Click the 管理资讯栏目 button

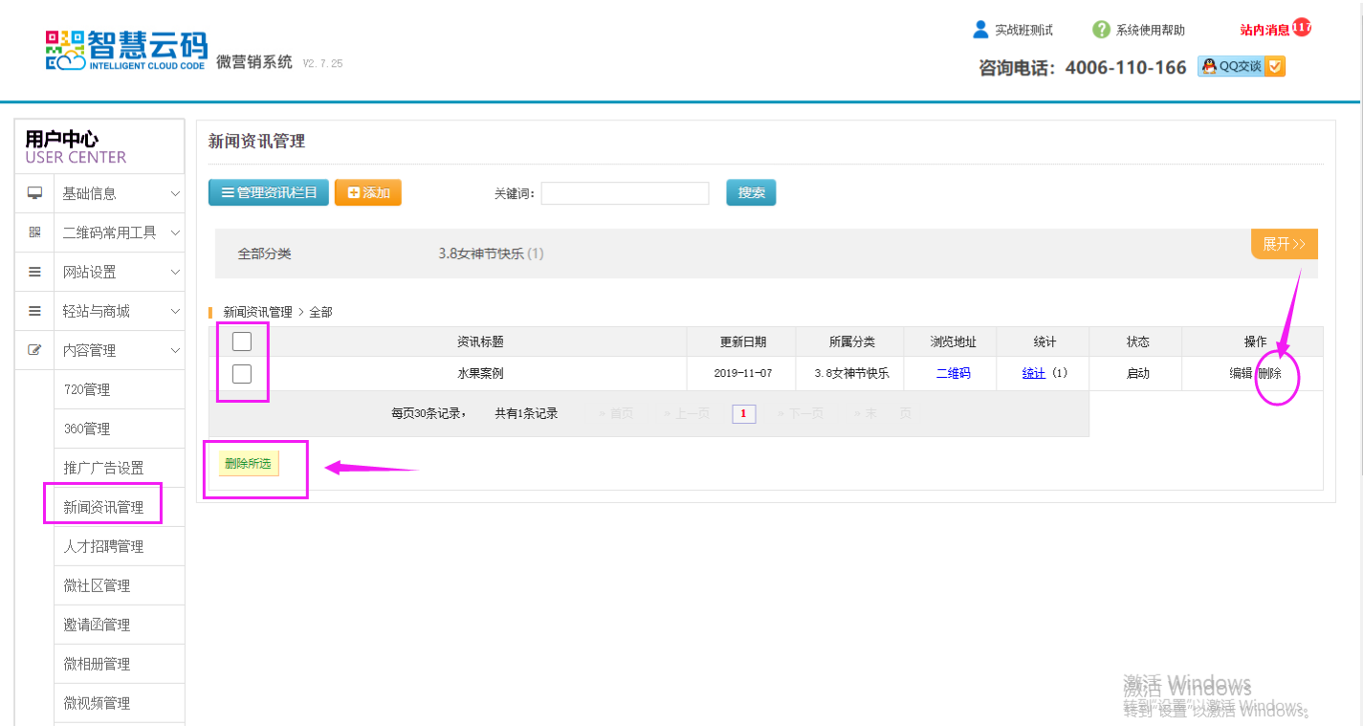pyautogui.click(x=269, y=192)
